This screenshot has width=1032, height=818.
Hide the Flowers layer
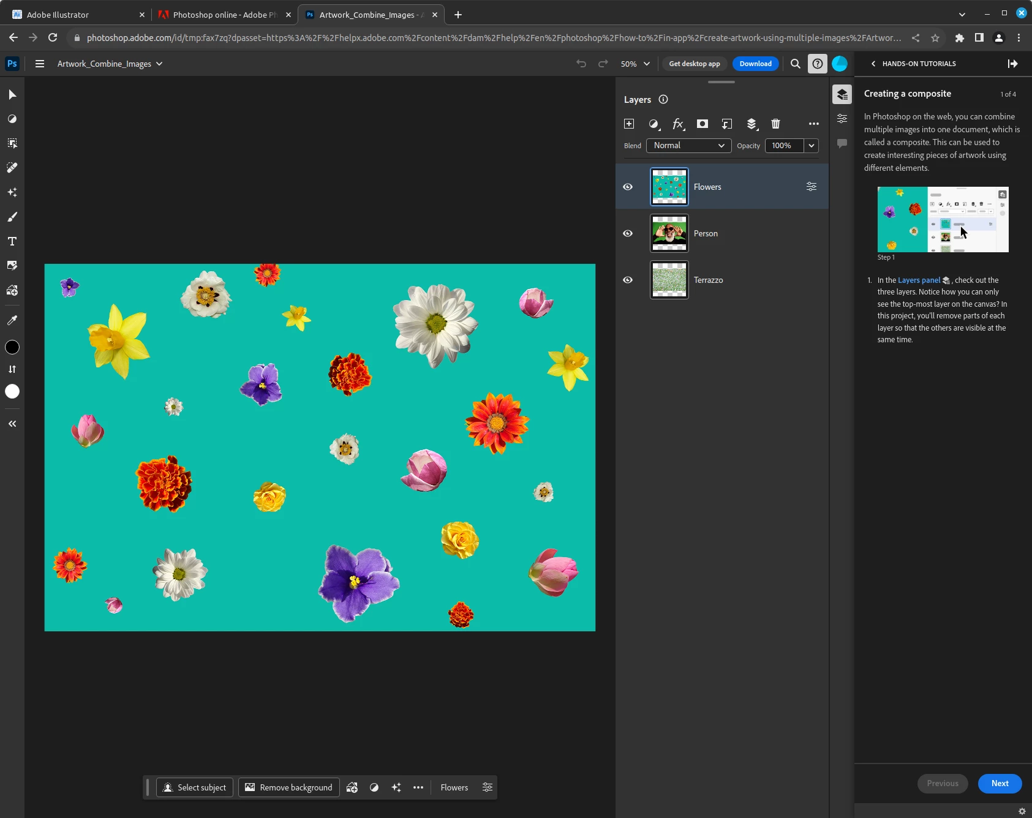click(x=628, y=187)
